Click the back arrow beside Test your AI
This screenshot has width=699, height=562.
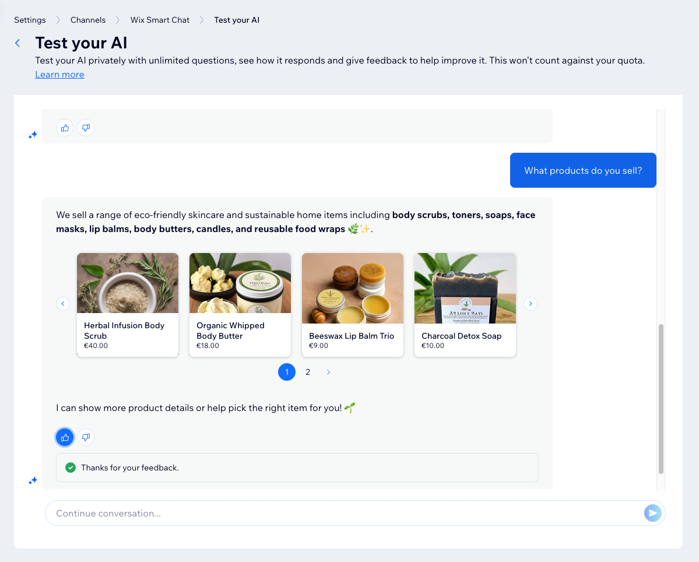(x=17, y=43)
